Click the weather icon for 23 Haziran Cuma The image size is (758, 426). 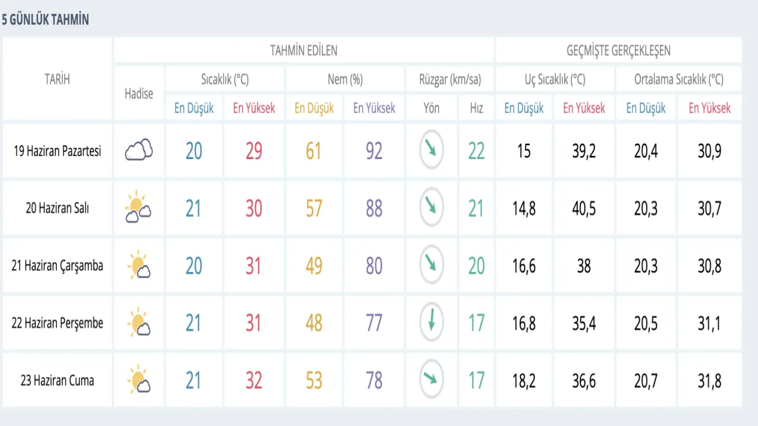coord(138,381)
